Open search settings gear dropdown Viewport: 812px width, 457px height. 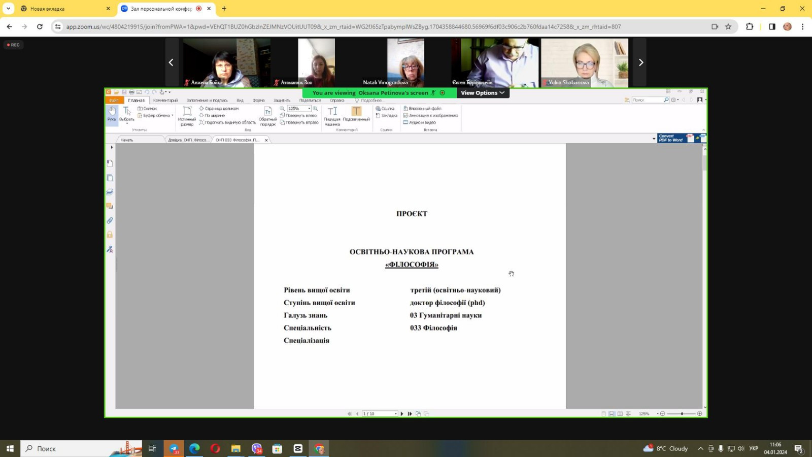point(674,100)
